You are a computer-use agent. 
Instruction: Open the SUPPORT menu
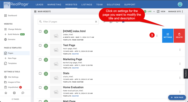coord(130,5)
